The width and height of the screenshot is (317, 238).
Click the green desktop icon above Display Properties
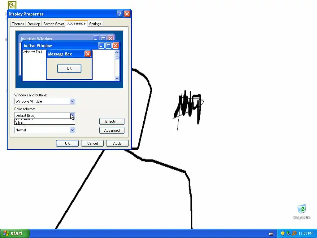coord(12,5)
